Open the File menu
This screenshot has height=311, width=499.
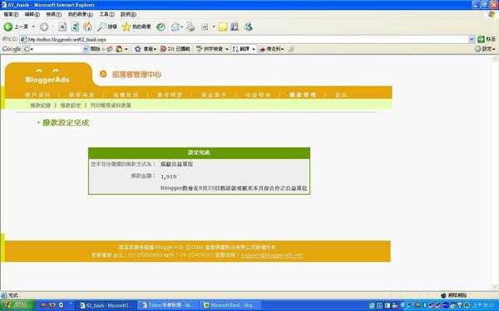[x=11, y=14]
